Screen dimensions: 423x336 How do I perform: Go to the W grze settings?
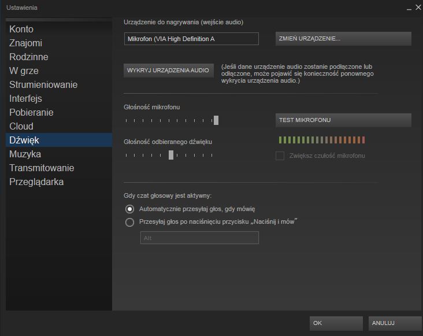(59, 71)
